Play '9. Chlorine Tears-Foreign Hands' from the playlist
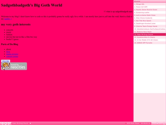 pyautogui.click(x=150, y=26)
